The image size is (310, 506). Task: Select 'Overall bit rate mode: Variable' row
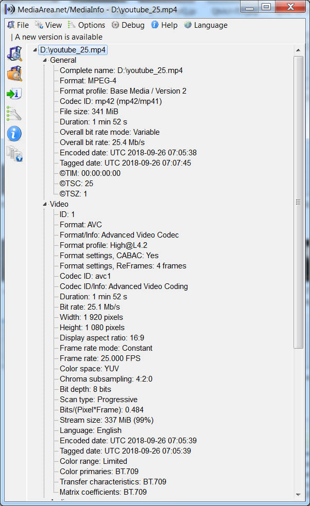coord(110,132)
